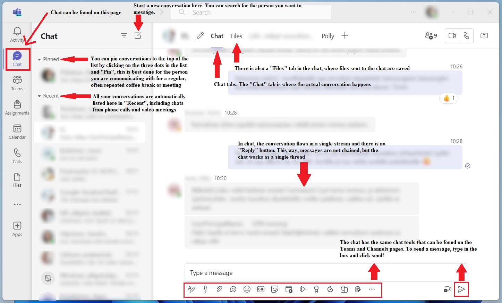The width and height of the screenshot is (502, 303).
Task: Open the Calendar from sidebar
Action: [x=17, y=132]
